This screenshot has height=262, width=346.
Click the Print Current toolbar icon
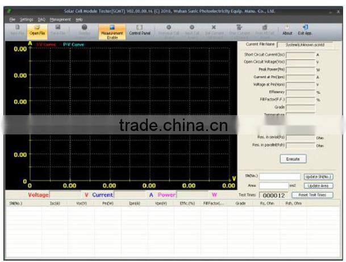239,29
